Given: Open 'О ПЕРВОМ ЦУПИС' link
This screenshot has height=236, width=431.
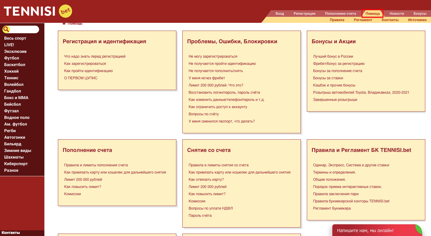Looking at the screenshot, I should pyautogui.click(x=81, y=78).
